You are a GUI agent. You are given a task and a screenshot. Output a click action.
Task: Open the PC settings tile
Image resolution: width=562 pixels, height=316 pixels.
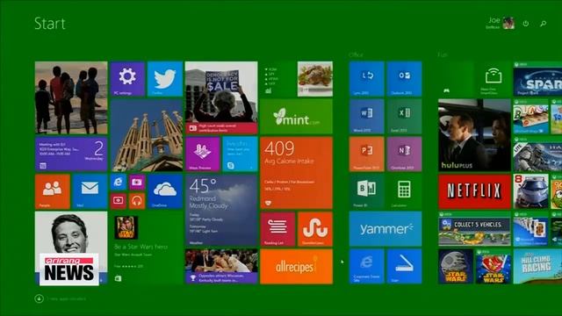127,79
